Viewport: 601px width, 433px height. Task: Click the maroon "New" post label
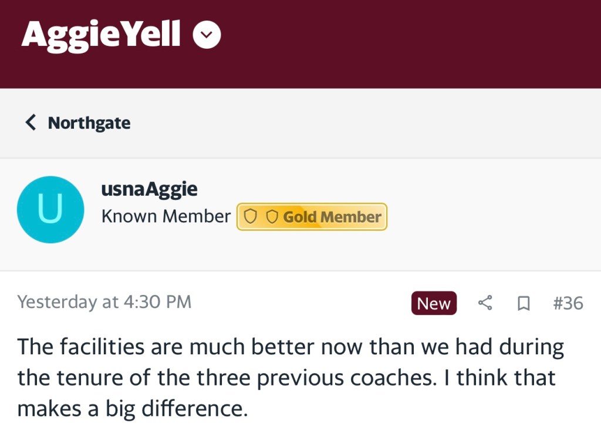[434, 303]
